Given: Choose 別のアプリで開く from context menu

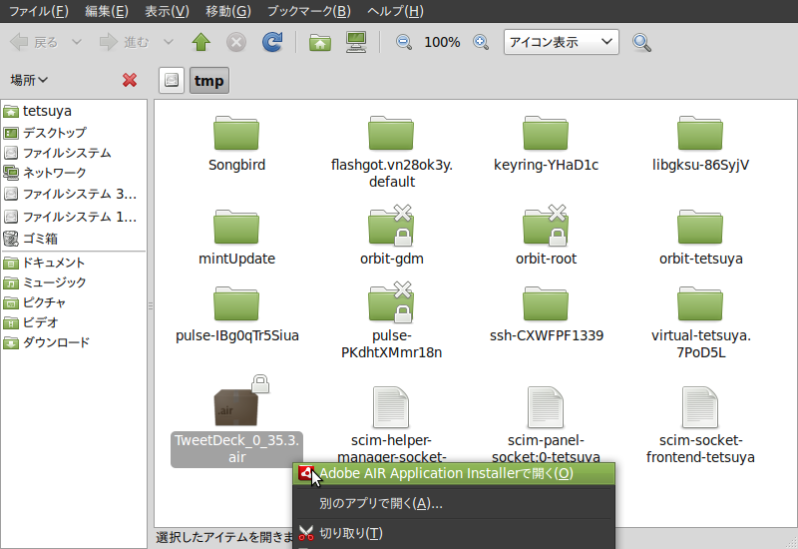Looking at the screenshot, I should point(454,504).
